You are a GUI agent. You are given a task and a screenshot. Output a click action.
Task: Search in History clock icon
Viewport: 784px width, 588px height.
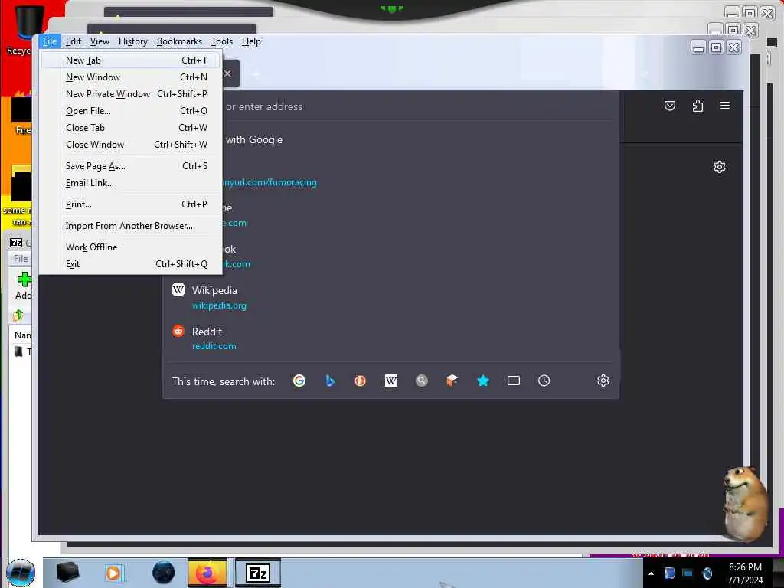point(544,381)
